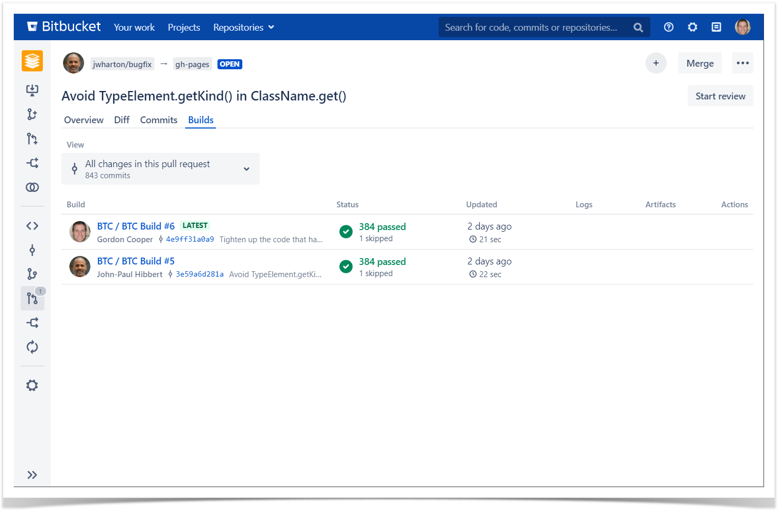Click the pull request author avatar

pyautogui.click(x=74, y=63)
